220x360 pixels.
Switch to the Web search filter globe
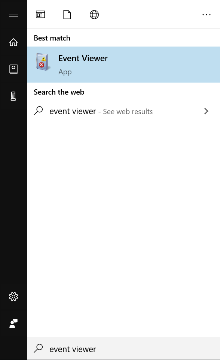click(94, 14)
